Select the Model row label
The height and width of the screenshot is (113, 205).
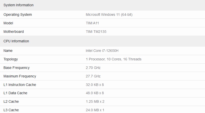(8, 23)
